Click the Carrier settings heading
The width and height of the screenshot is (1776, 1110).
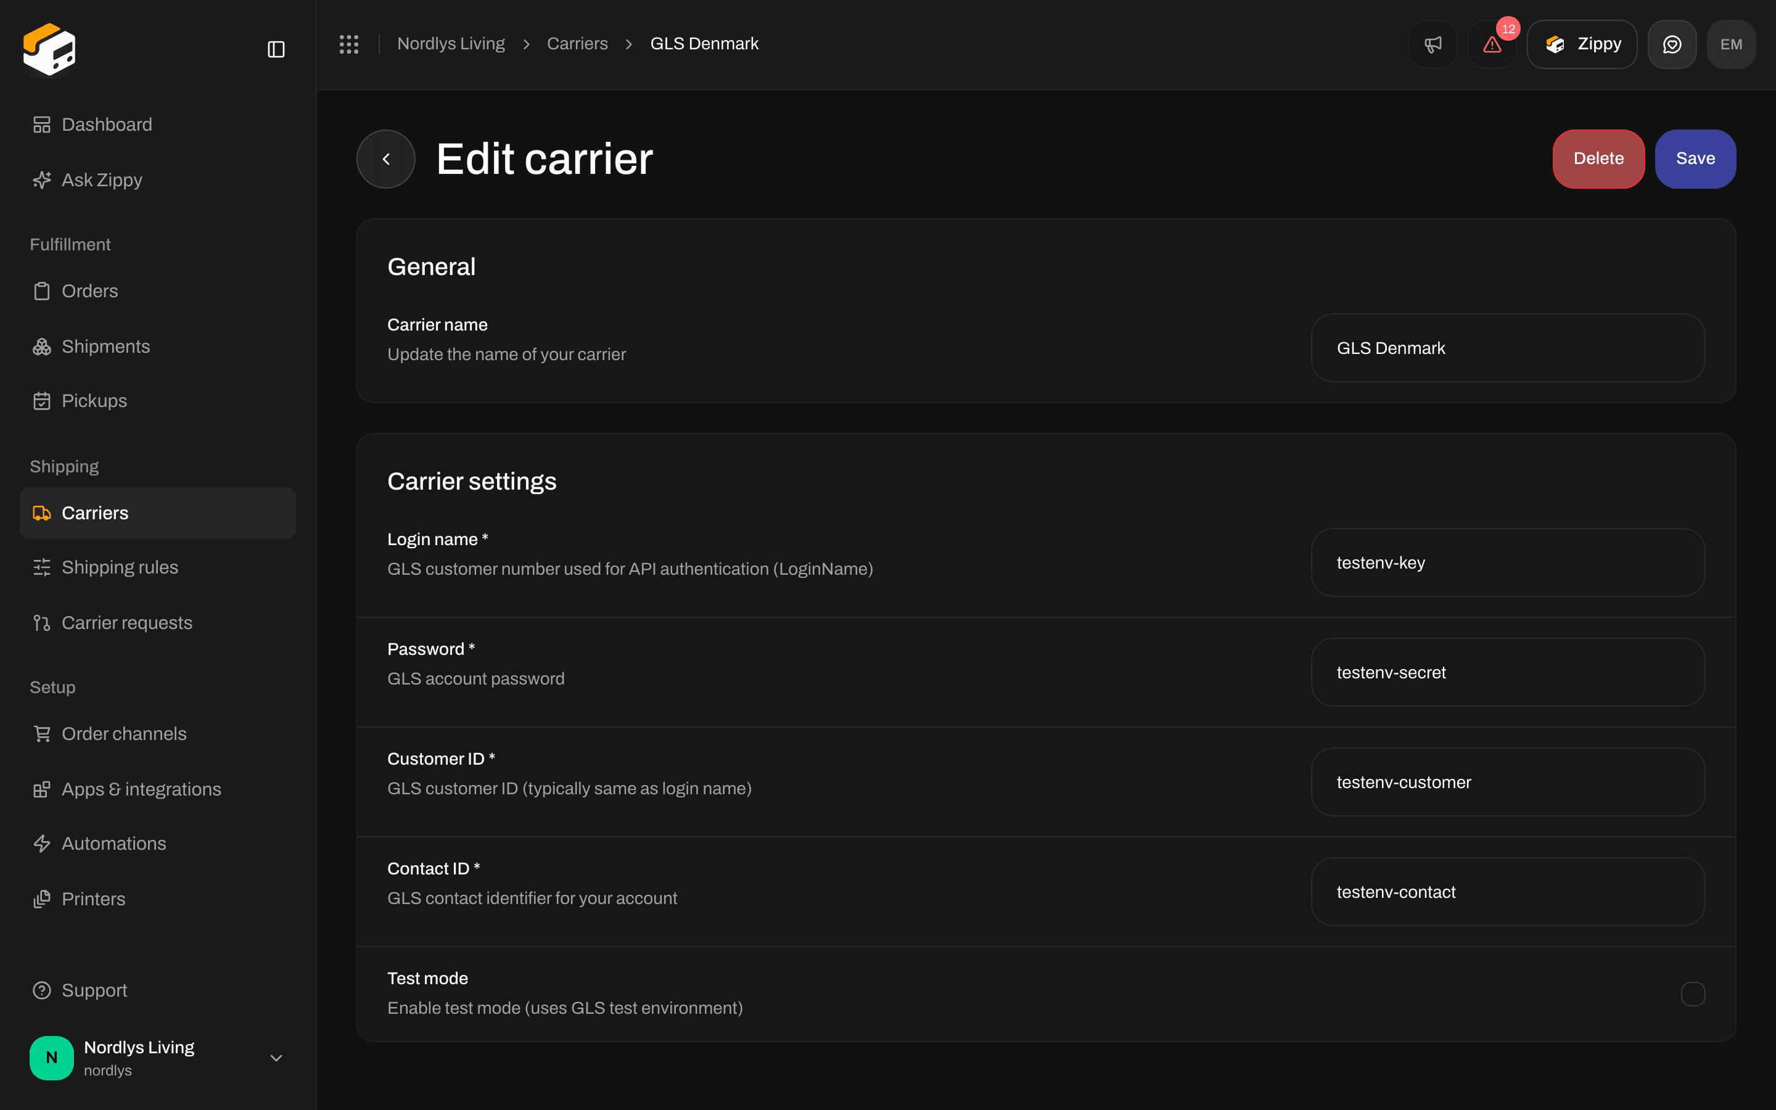click(x=472, y=482)
